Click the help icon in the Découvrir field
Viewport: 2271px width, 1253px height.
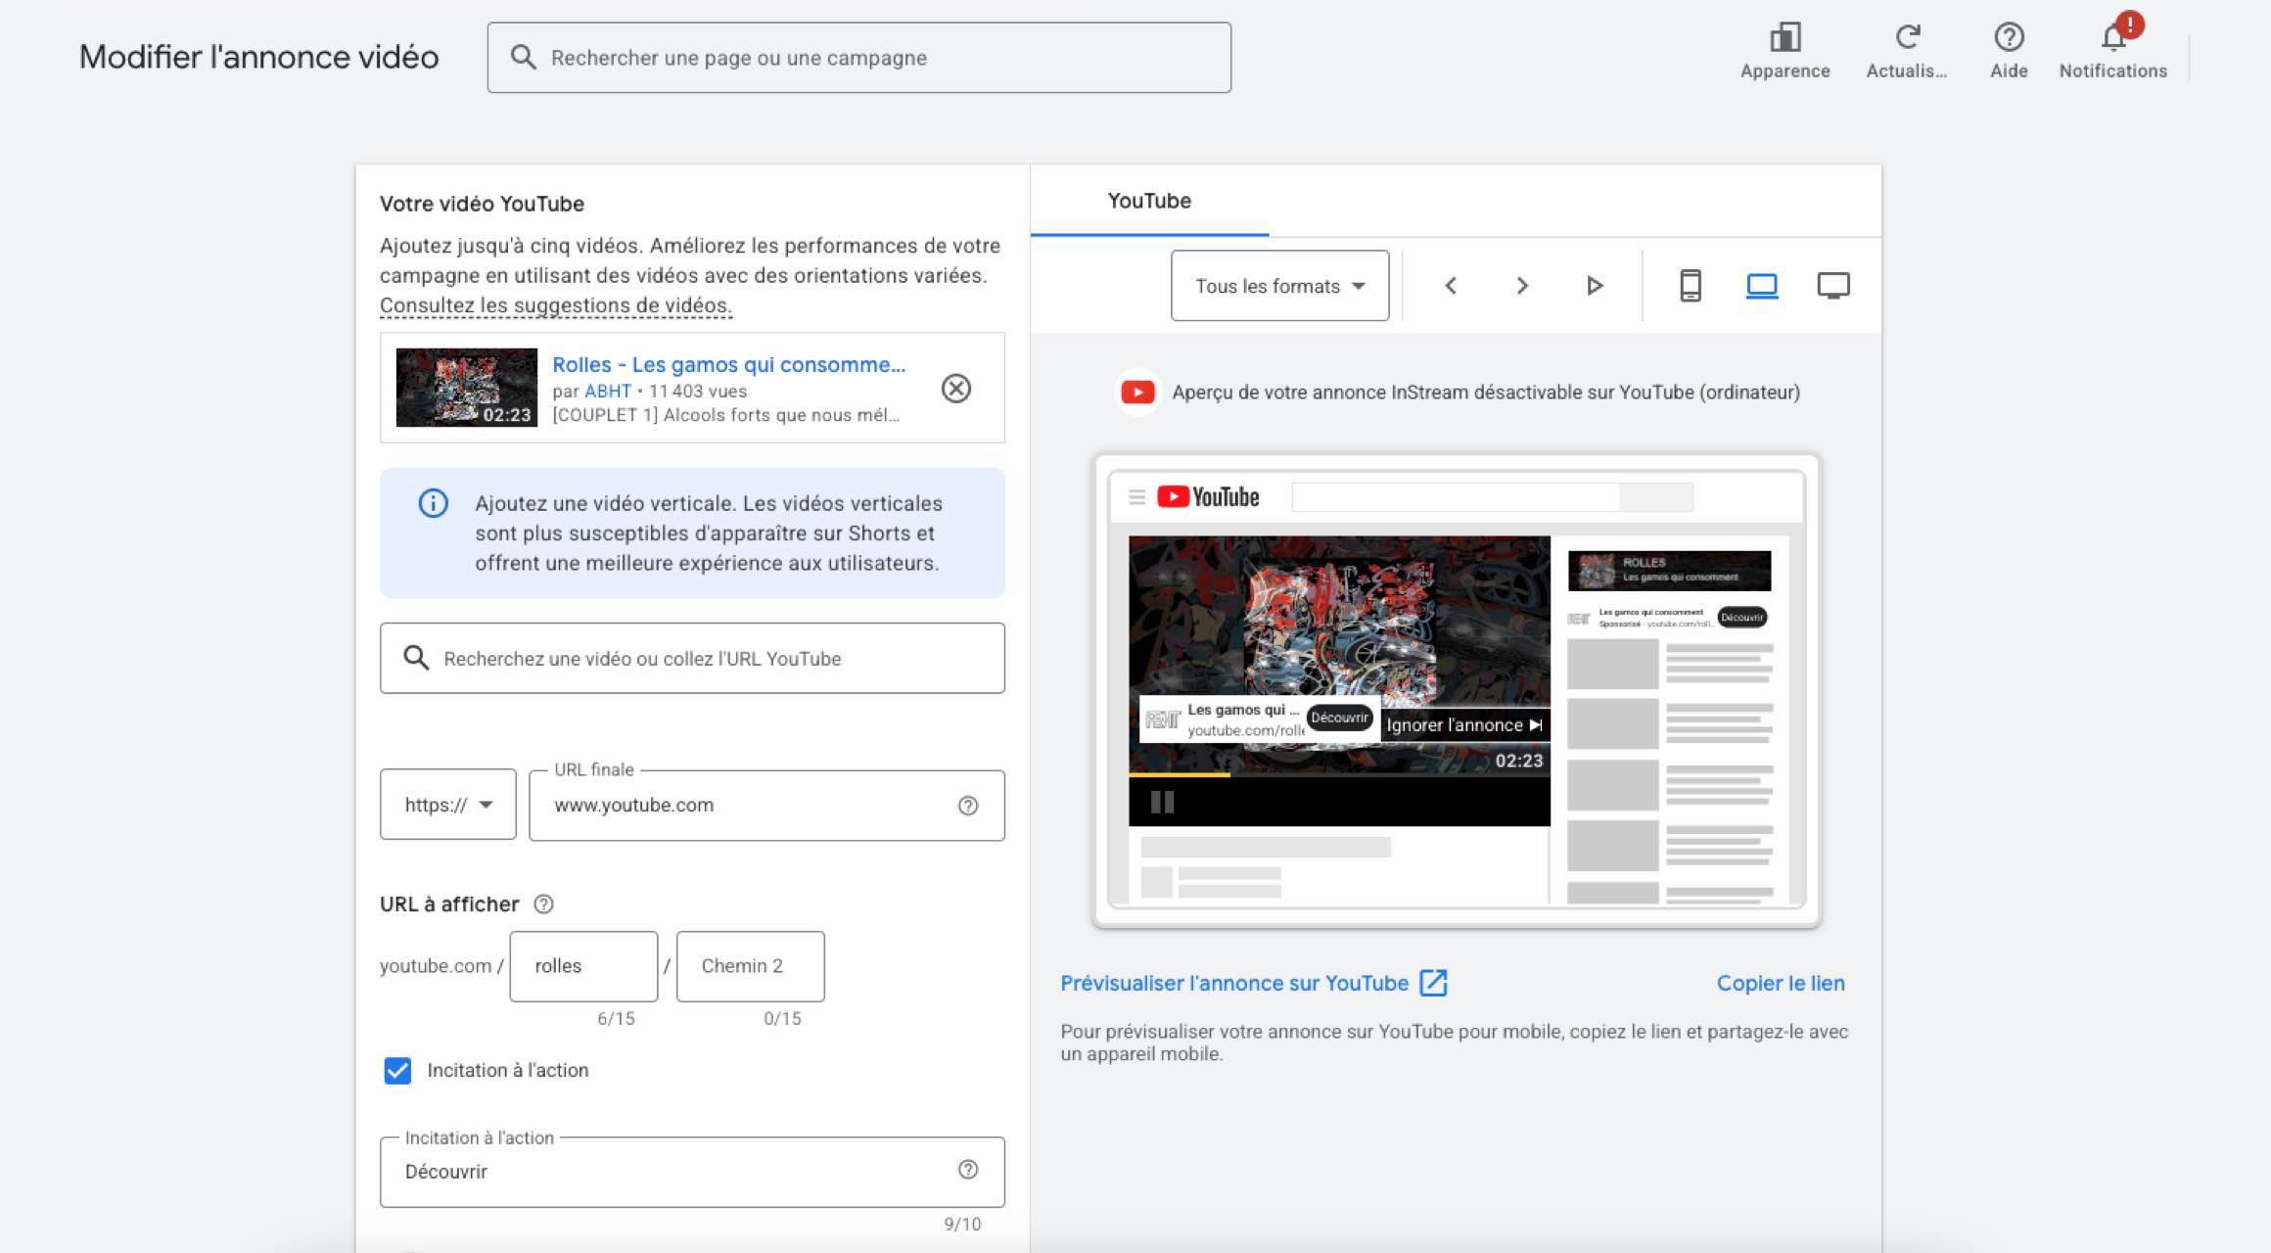[x=967, y=1171]
